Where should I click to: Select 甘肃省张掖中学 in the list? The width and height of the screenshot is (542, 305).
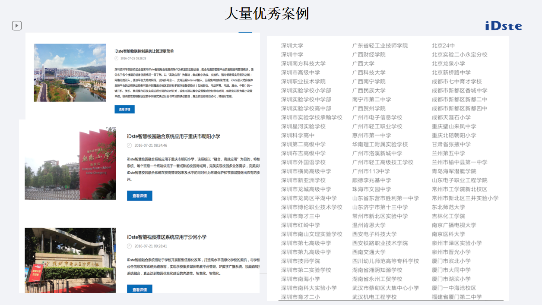[x=451, y=145]
